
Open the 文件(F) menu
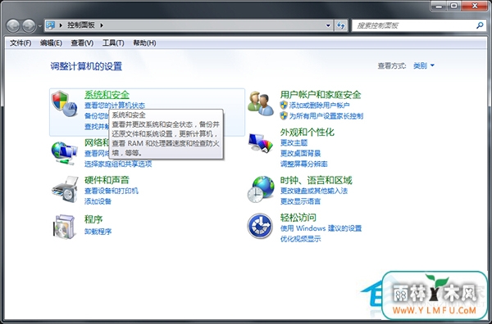pyautogui.click(x=20, y=43)
